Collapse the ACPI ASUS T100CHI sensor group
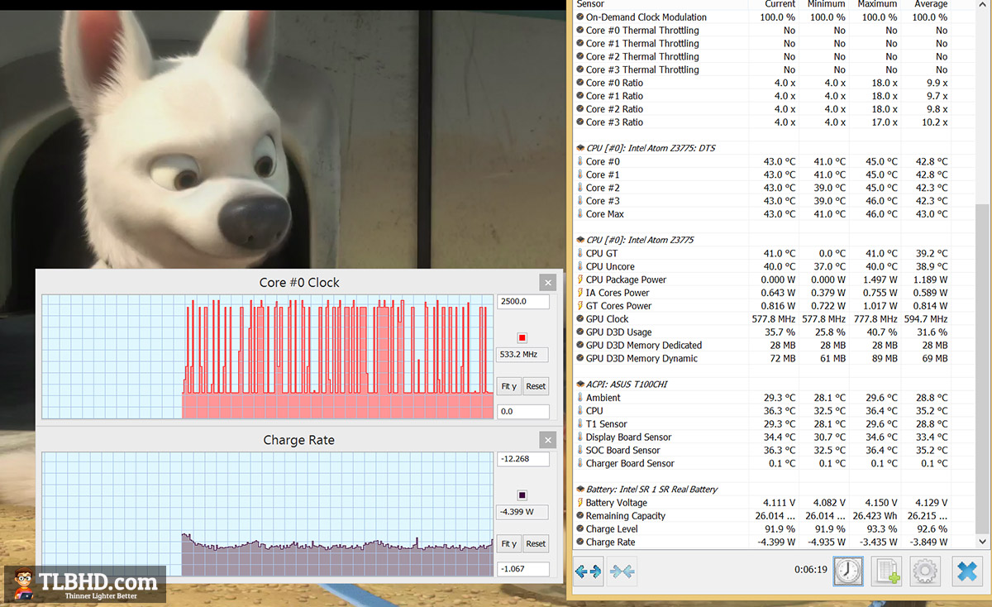This screenshot has height=607, width=992. click(x=579, y=385)
